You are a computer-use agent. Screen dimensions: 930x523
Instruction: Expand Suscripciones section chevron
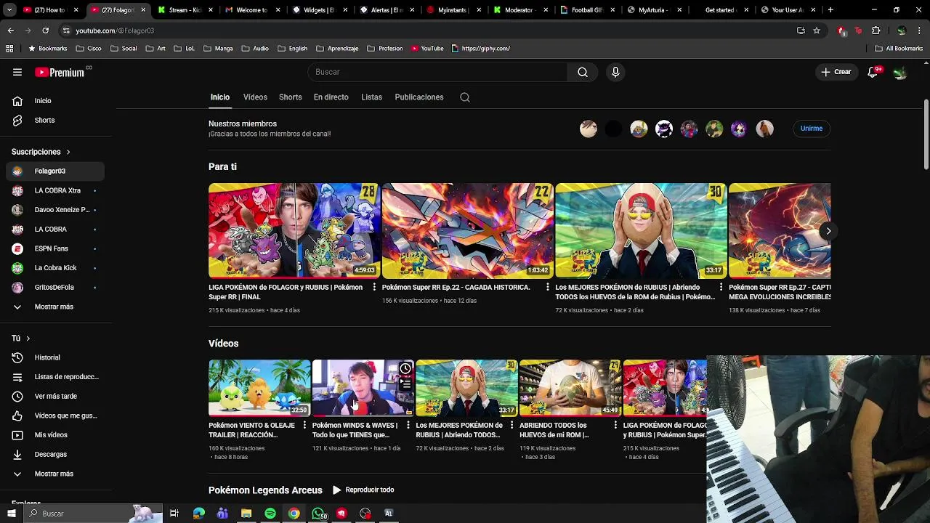coord(68,152)
